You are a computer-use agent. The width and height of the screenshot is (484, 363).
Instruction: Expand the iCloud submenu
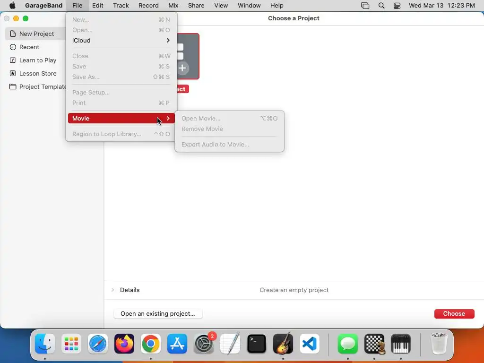click(x=121, y=41)
